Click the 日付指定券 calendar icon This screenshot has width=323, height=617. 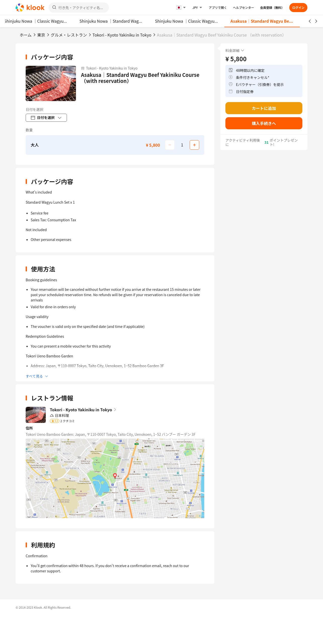(x=231, y=91)
